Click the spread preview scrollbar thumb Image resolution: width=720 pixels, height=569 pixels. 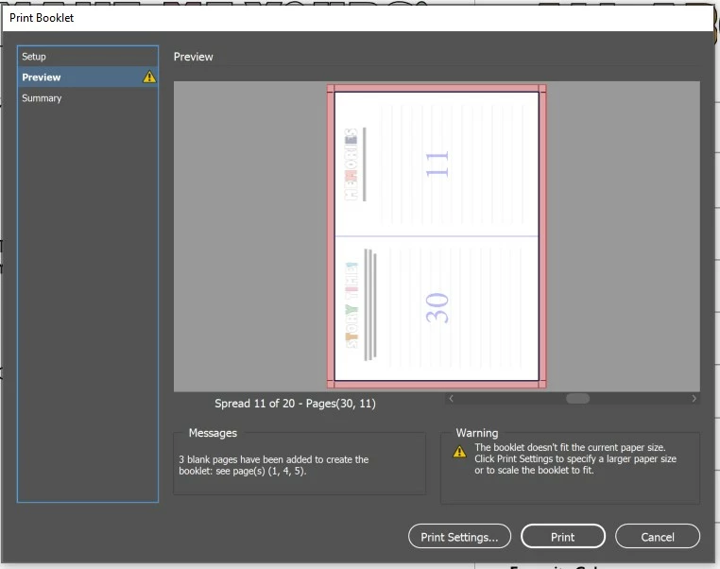(577, 399)
